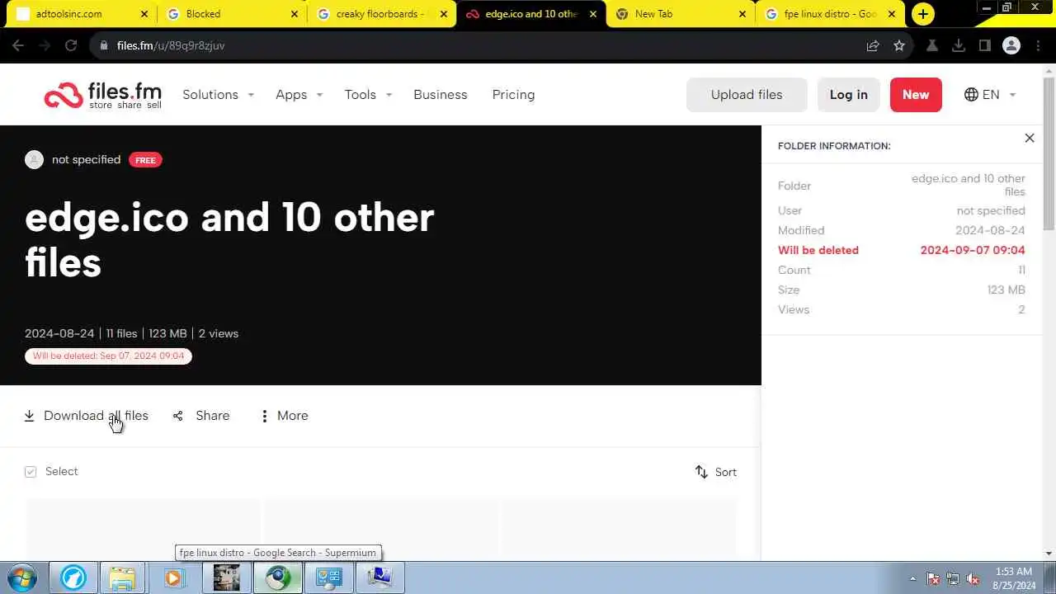Open the EN language dropdown
The width and height of the screenshot is (1056, 594).
(x=990, y=95)
